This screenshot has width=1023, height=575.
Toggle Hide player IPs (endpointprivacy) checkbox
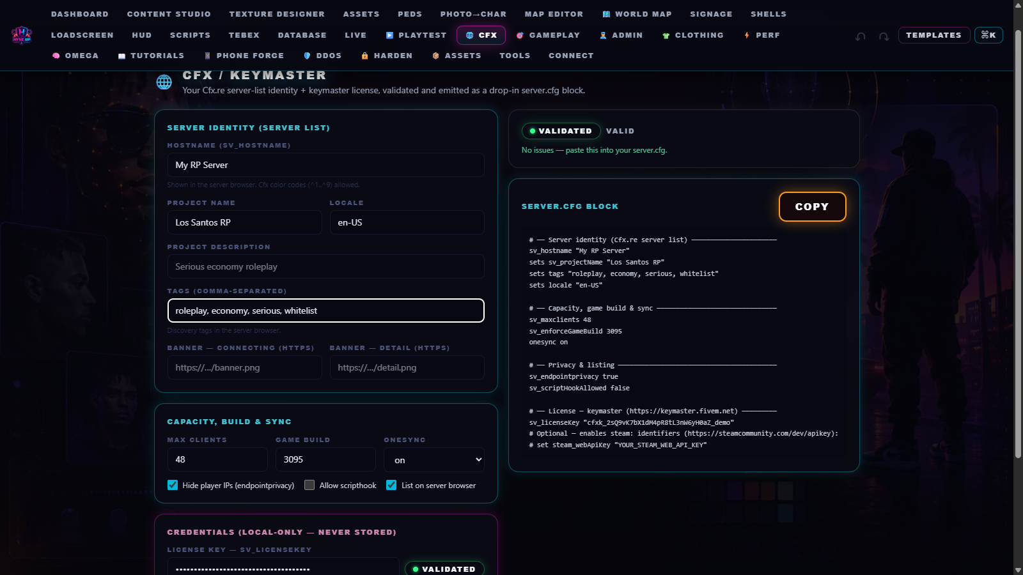[x=173, y=485]
